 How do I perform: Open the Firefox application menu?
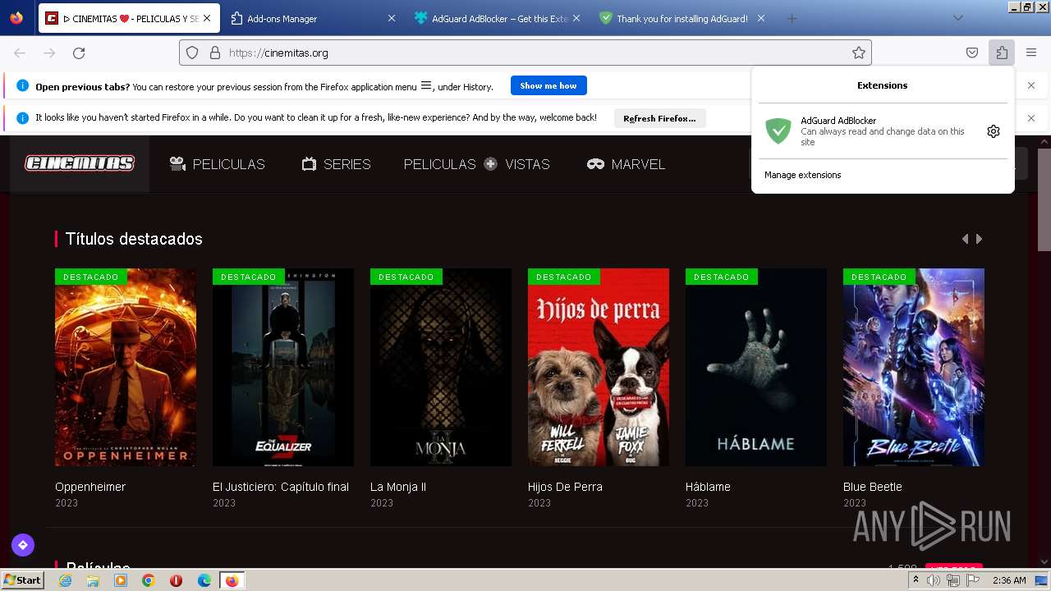[x=1031, y=53]
